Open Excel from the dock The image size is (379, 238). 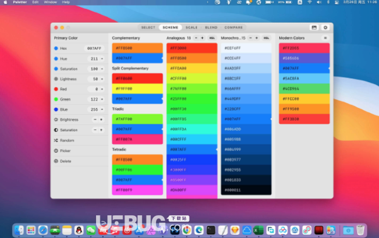[258, 230]
